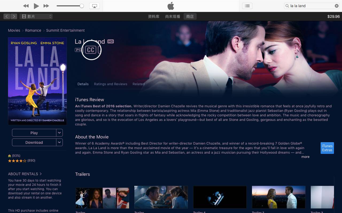Open the iTunes Extras badge
The height and width of the screenshot is (213, 342).
(x=327, y=148)
